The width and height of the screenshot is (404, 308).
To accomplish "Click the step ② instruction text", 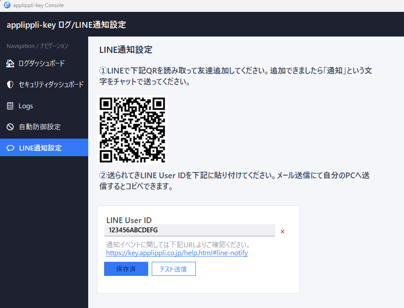I will click(235, 181).
